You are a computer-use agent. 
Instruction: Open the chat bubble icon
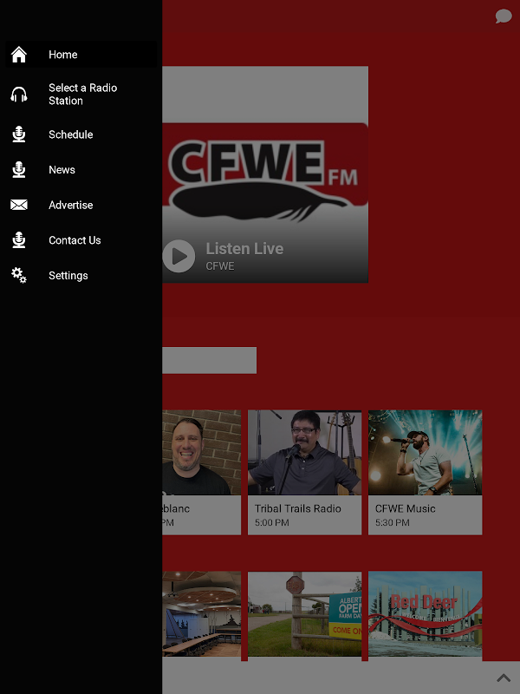click(x=504, y=16)
